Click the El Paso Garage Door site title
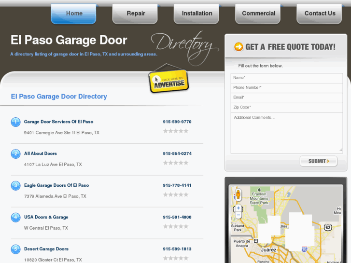 69,40
